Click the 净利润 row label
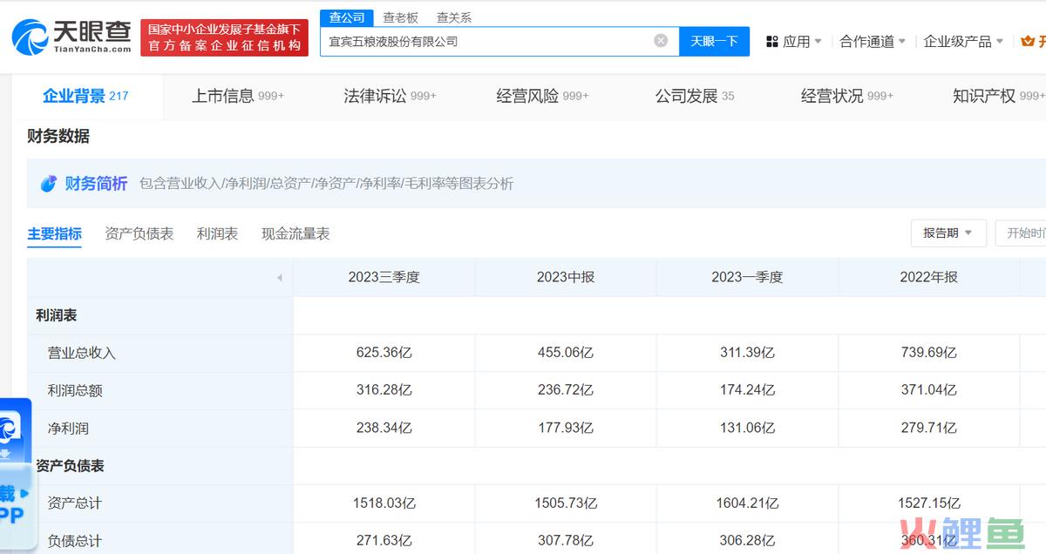 (x=68, y=428)
